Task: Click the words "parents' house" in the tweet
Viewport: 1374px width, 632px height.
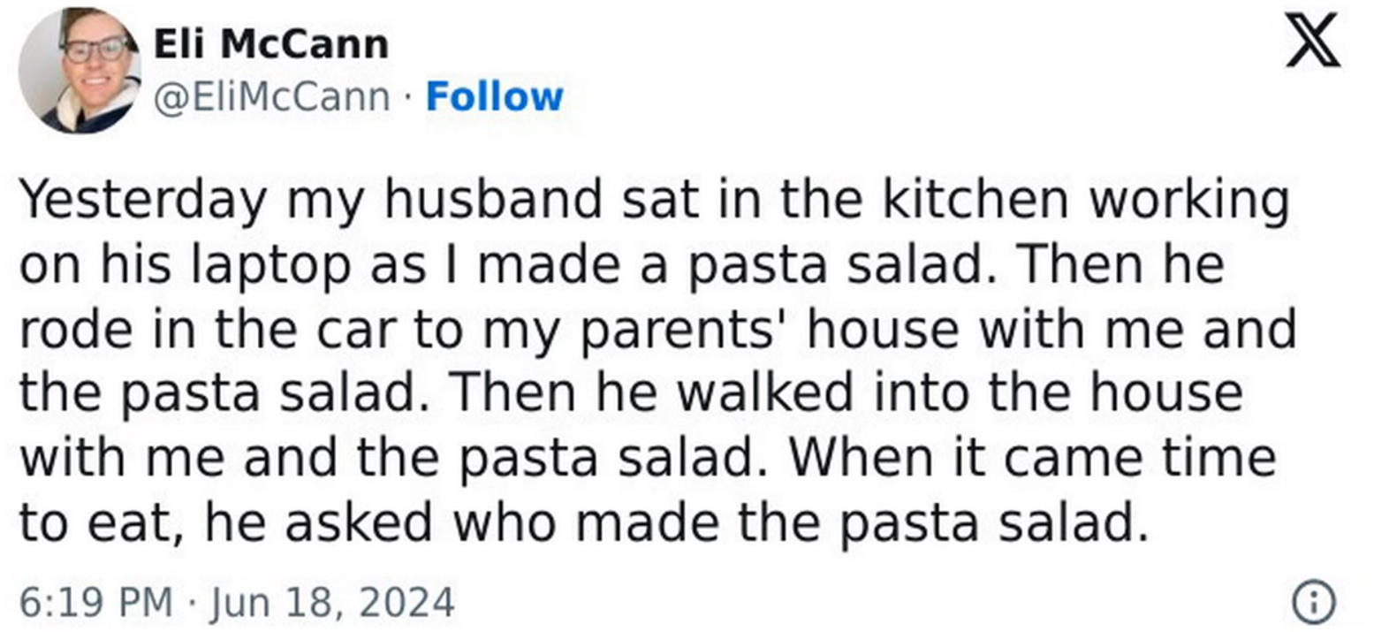Action: click(x=771, y=329)
